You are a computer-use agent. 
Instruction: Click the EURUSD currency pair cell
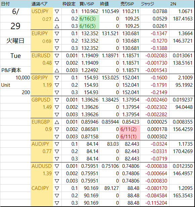coord(42,56)
